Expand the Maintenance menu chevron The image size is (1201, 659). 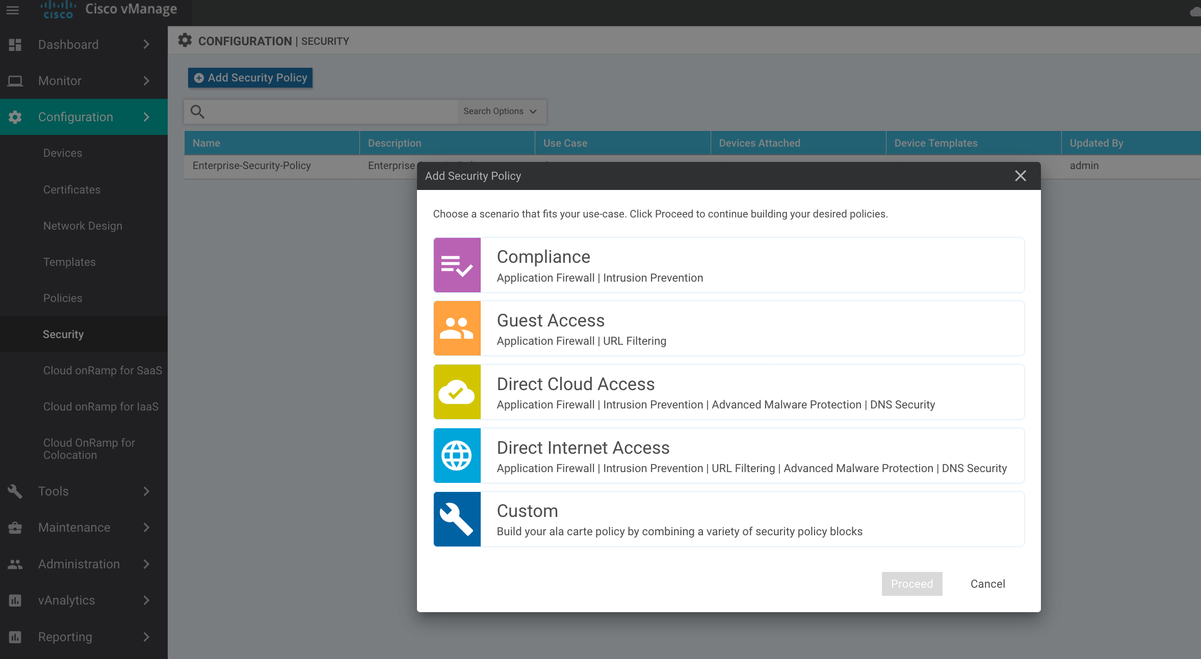pyautogui.click(x=146, y=528)
